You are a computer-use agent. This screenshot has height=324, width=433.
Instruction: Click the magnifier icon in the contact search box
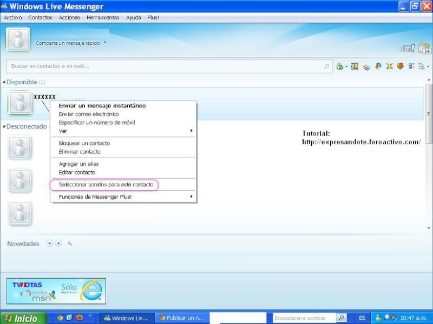(326, 66)
